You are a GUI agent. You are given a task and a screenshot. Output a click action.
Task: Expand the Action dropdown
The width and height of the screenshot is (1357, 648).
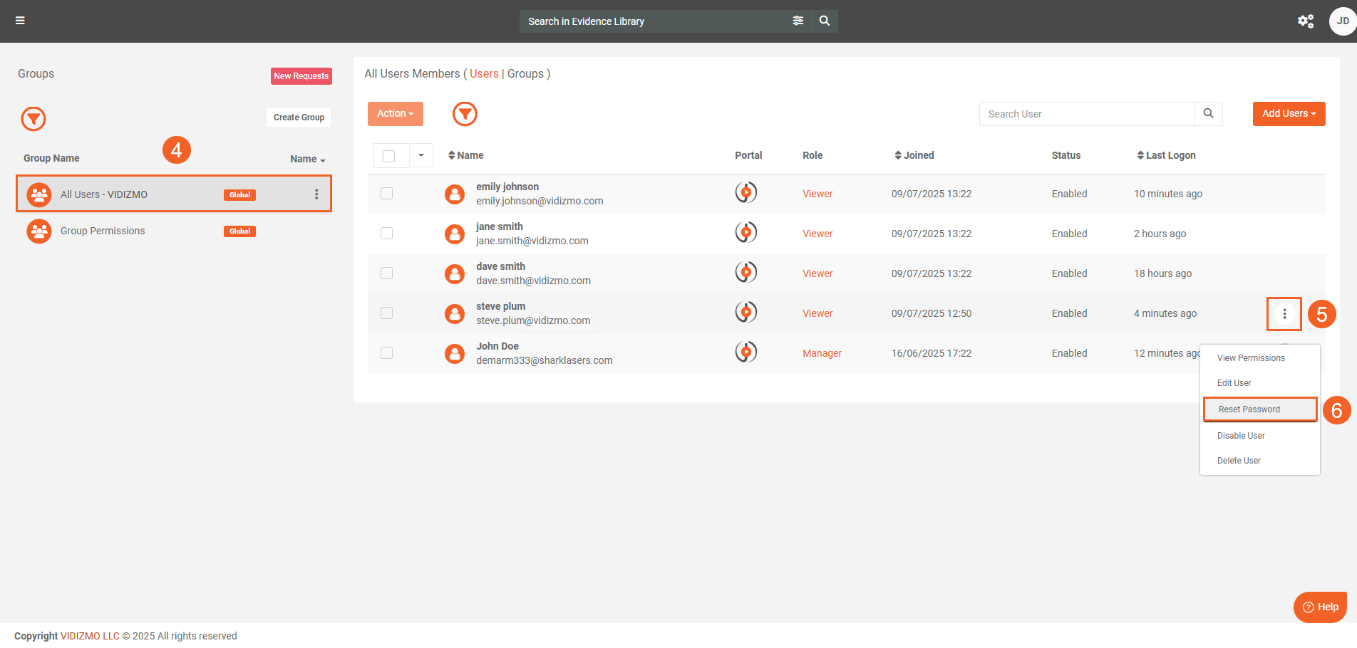pos(395,114)
